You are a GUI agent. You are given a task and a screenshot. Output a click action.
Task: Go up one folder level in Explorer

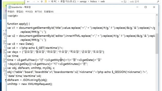[x=42, y=2]
